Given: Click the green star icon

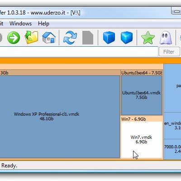Looking at the screenshot, I should point(148,38).
